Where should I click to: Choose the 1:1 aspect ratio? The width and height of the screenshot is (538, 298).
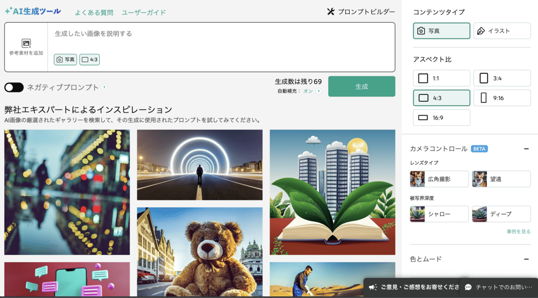[x=441, y=78]
